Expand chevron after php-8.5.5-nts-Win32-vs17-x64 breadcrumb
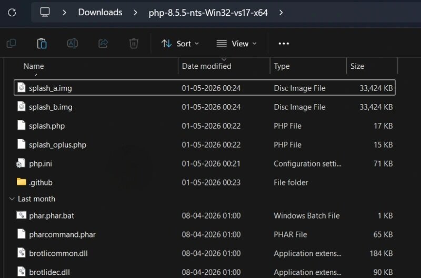 pos(281,13)
